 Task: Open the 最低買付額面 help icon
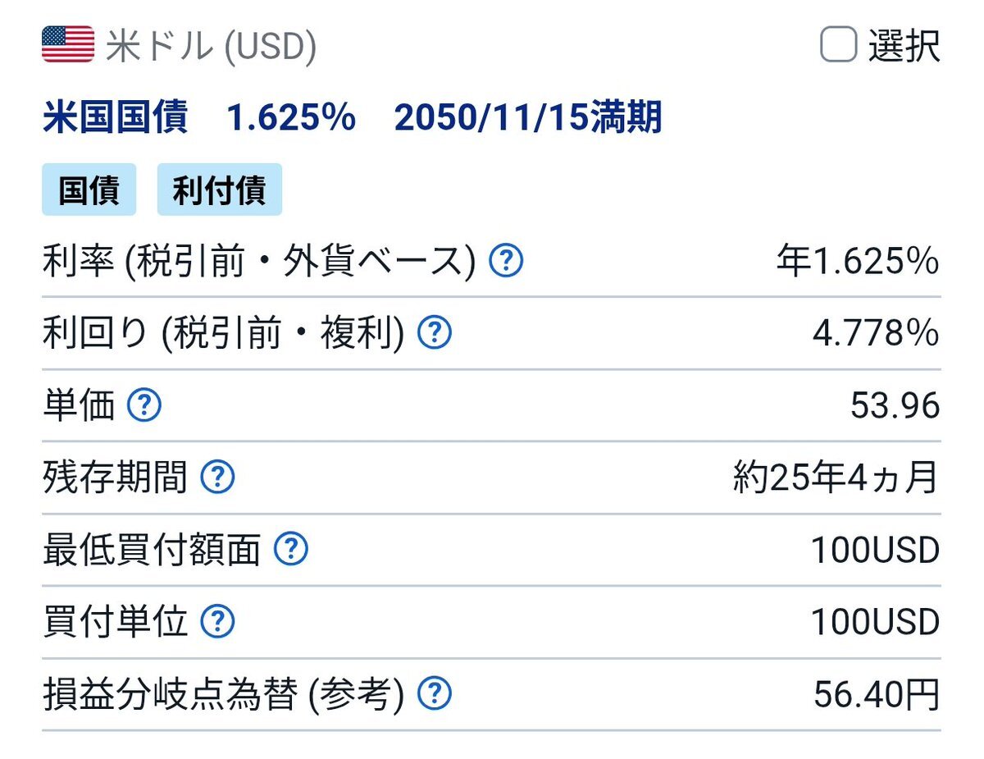(x=290, y=550)
